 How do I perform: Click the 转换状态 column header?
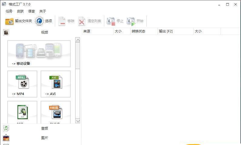coord(144,31)
